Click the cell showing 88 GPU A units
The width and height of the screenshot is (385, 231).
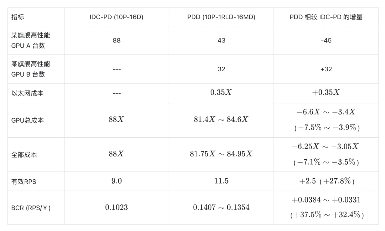point(117,40)
